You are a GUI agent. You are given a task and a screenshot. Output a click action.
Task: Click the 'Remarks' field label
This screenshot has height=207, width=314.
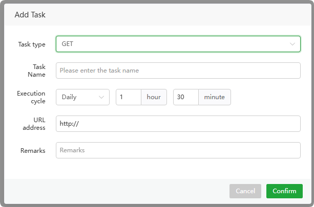33,151
